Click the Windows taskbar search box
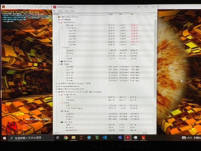 [31, 138]
